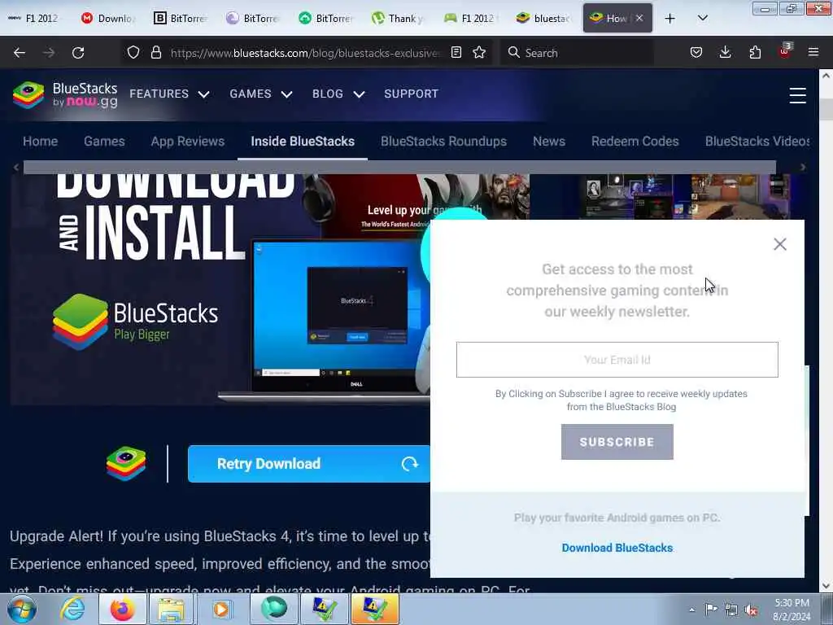This screenshot has height=625, width=833.
Task: Click the Retry Download button
Action: coord(308,463)
